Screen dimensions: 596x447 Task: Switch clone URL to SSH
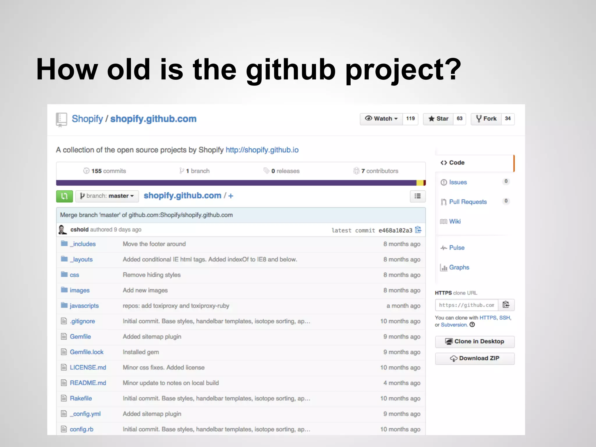point(505,317)
